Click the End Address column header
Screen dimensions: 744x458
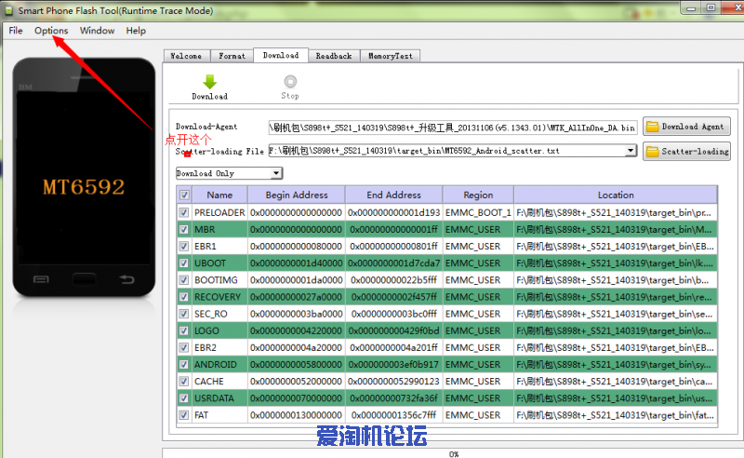[393, 195]
